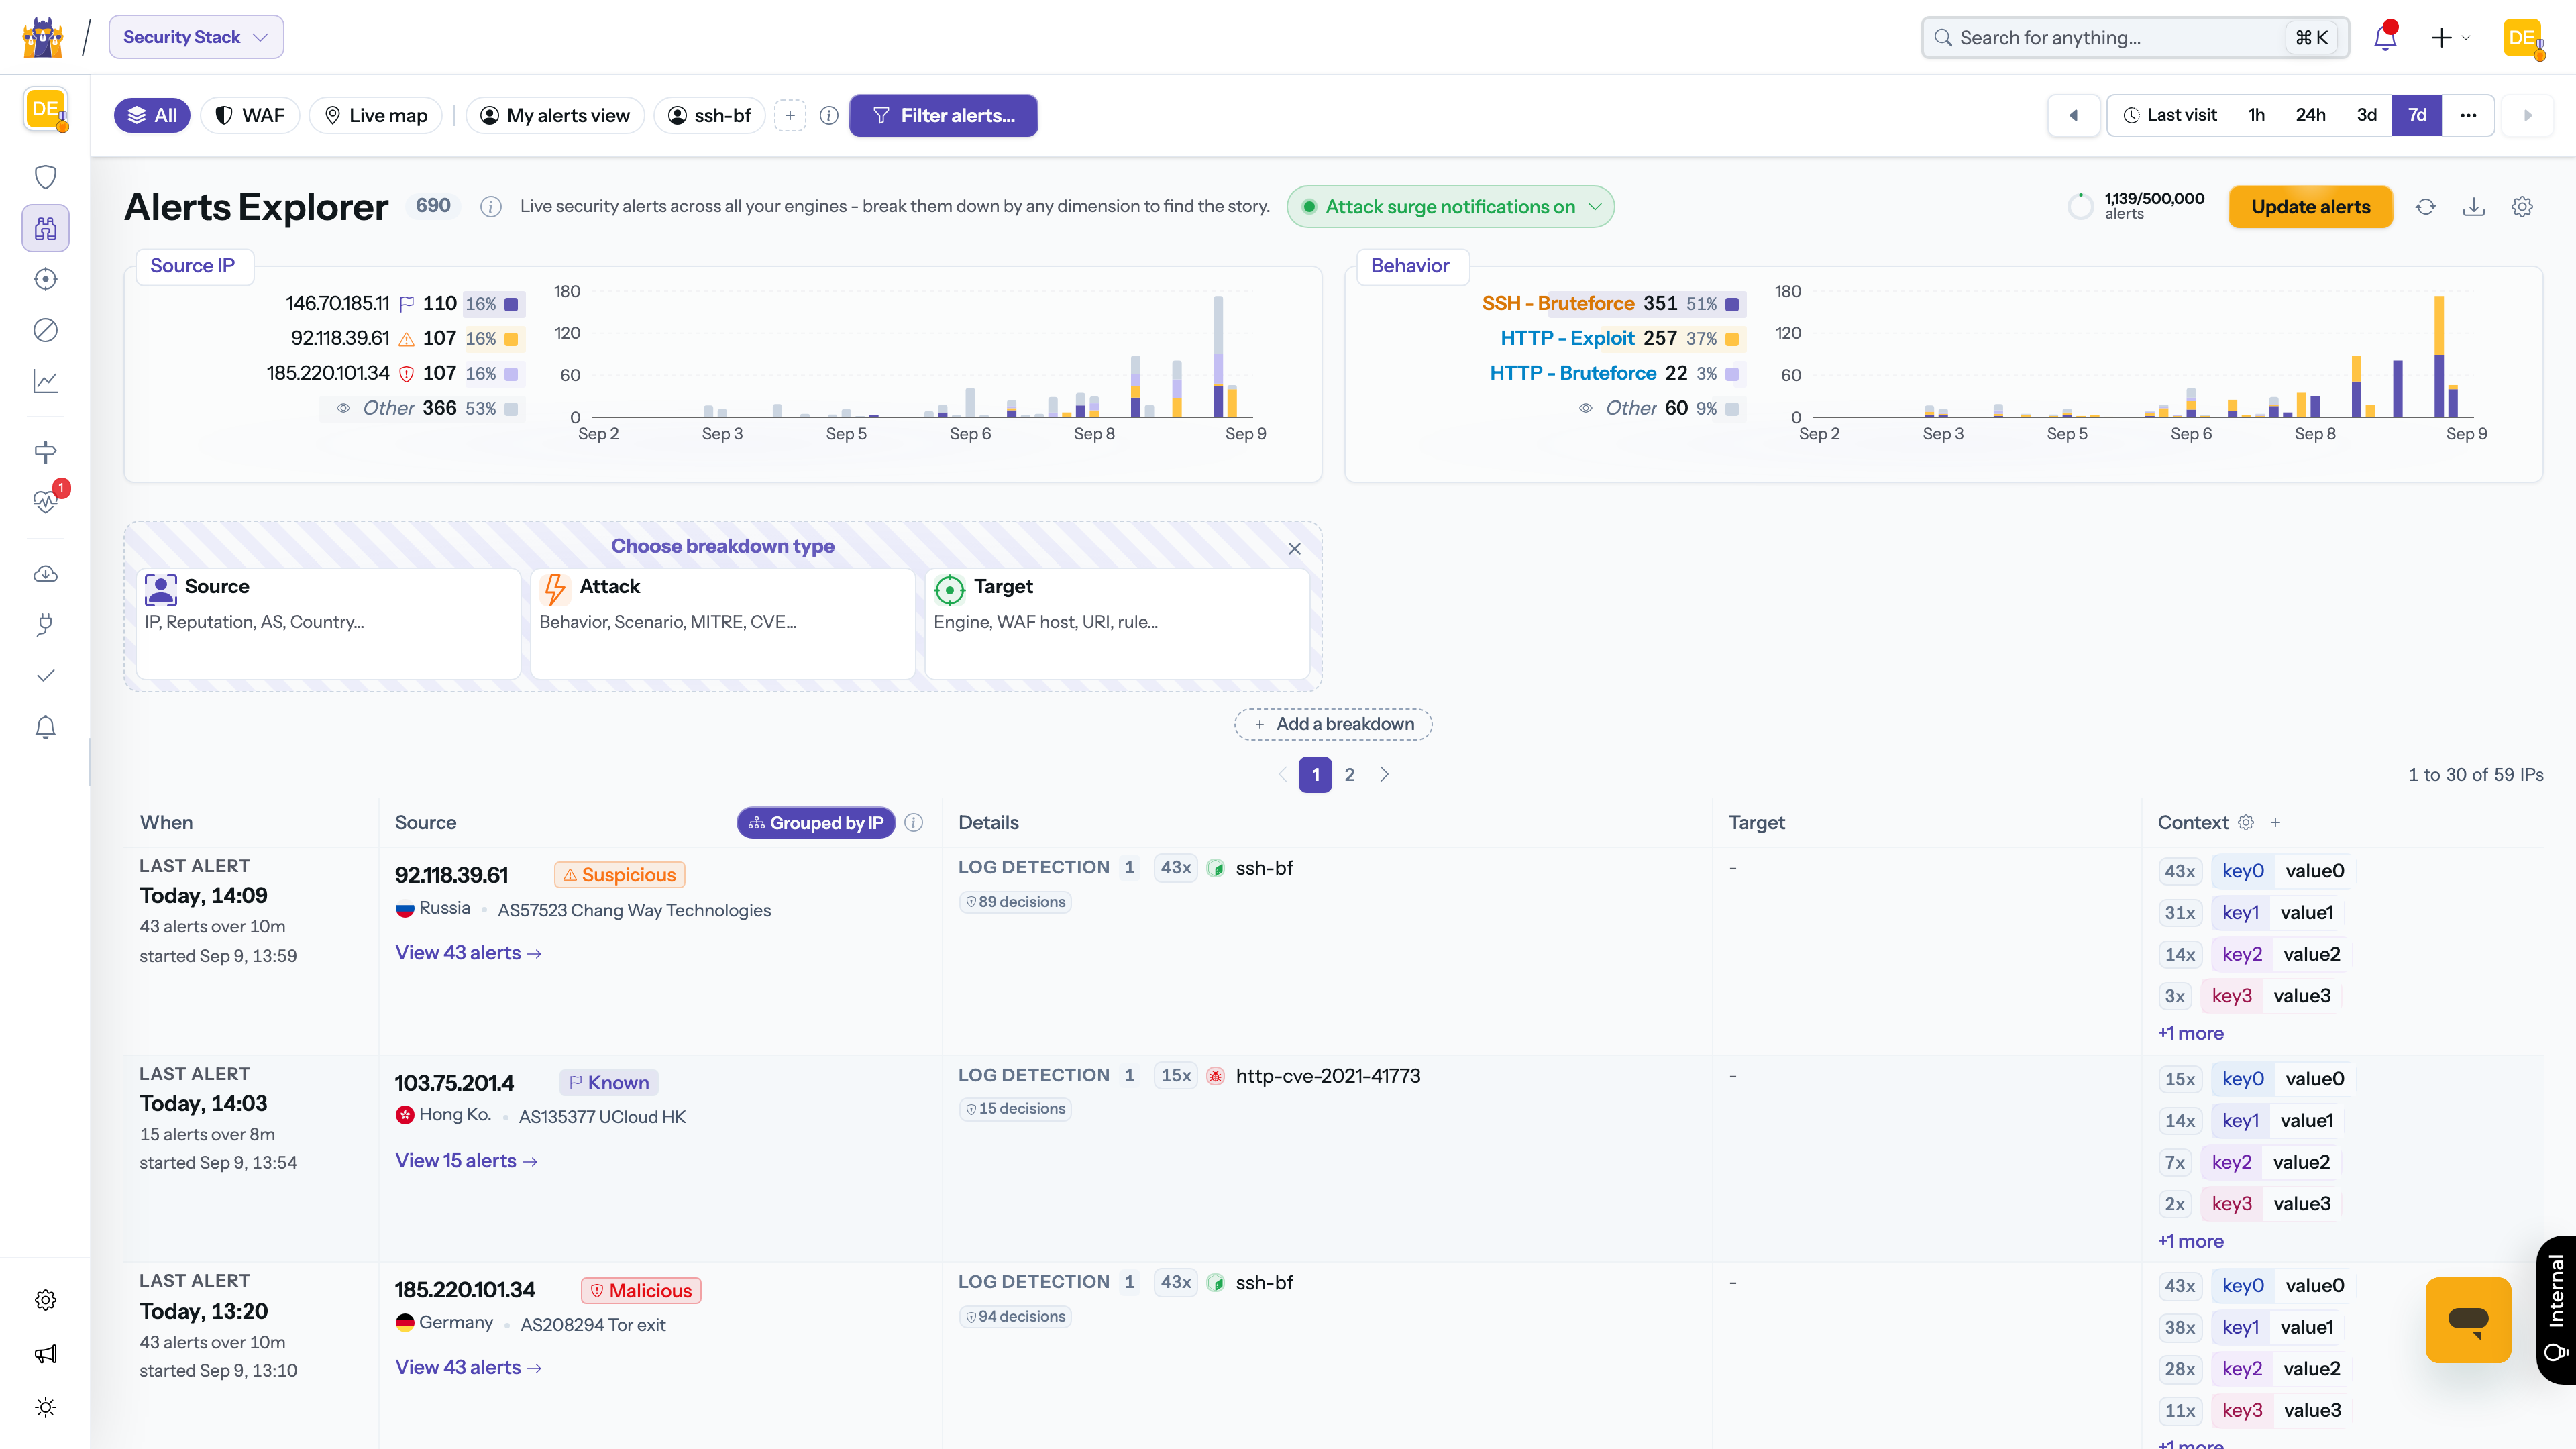Viewport: 2576px width, 1449px height.
Task: Configure Context column gear icon
Action: tap(2246, 822)
